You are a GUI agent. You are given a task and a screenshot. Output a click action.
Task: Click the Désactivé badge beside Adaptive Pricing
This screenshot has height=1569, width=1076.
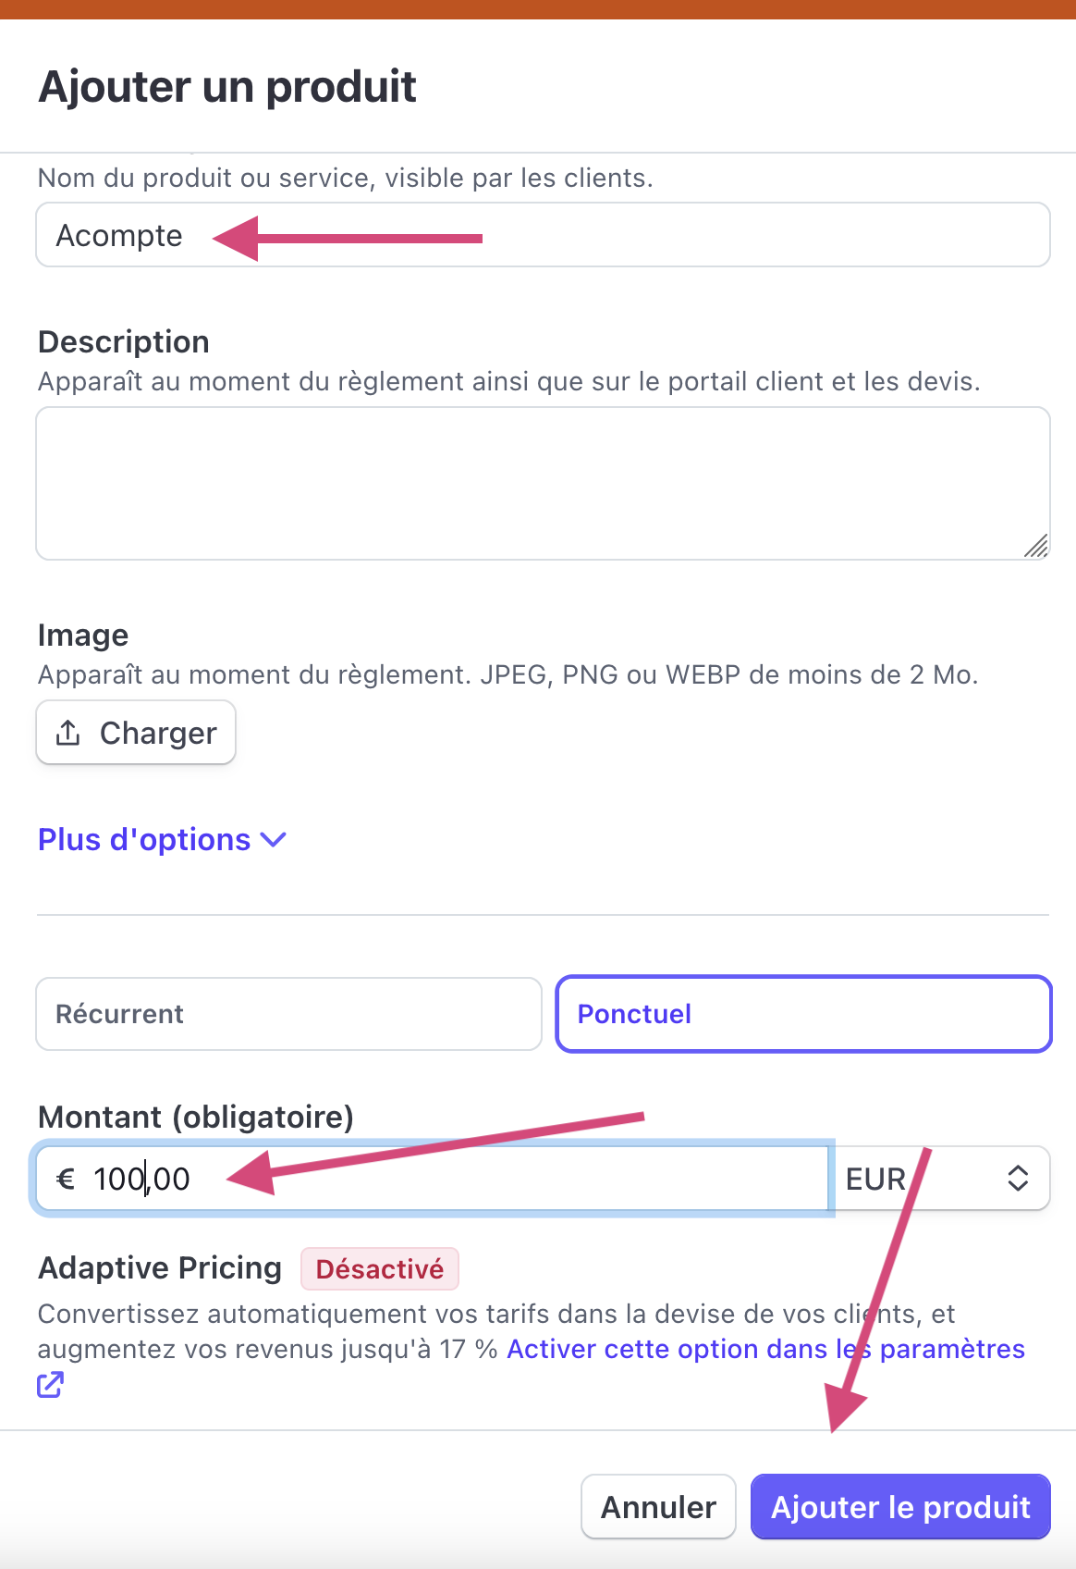pos(380,1268)
